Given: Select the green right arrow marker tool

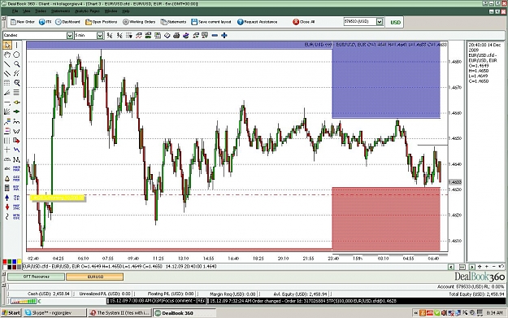Looking at the screenshot, I should [x=16, y=111].
